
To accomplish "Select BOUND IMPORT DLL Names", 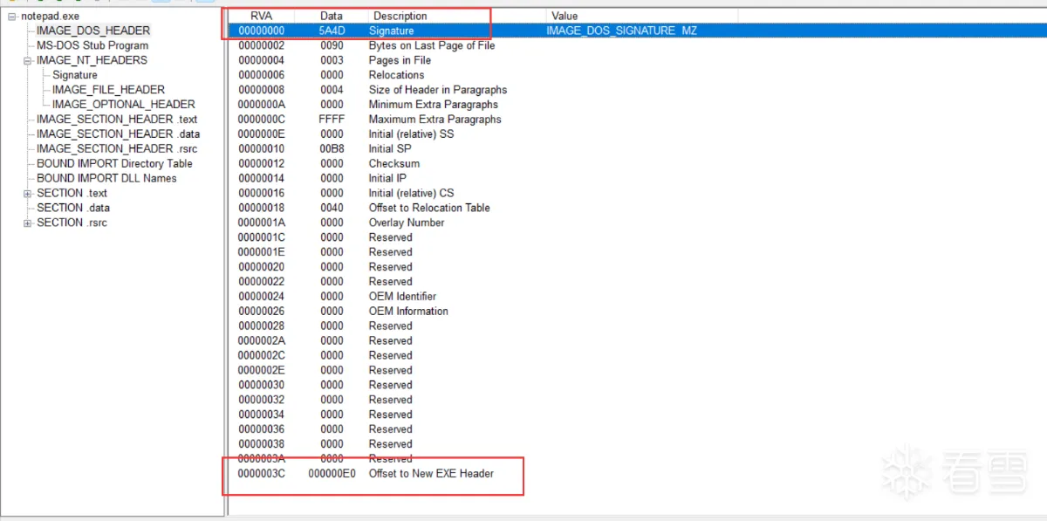I will coord(106,179).
